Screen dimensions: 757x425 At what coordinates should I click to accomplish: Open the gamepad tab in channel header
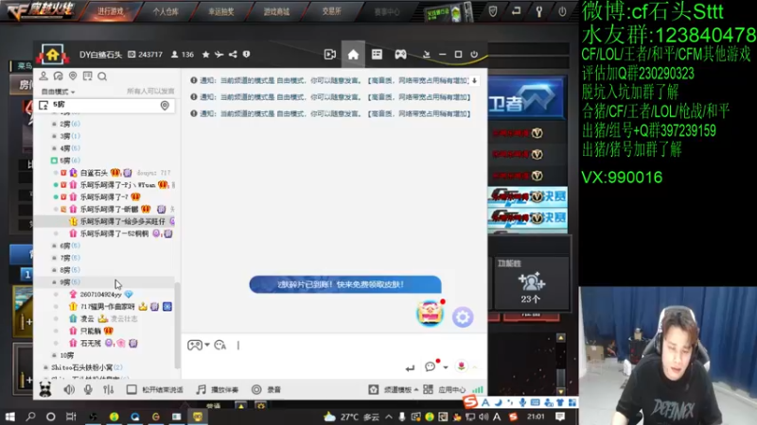tap(400, 55)
